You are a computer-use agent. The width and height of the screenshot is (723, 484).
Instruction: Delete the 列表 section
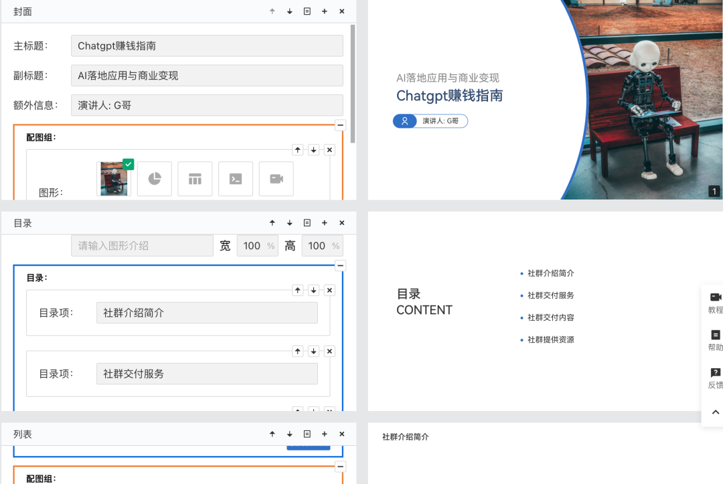(x=341, y=434)
